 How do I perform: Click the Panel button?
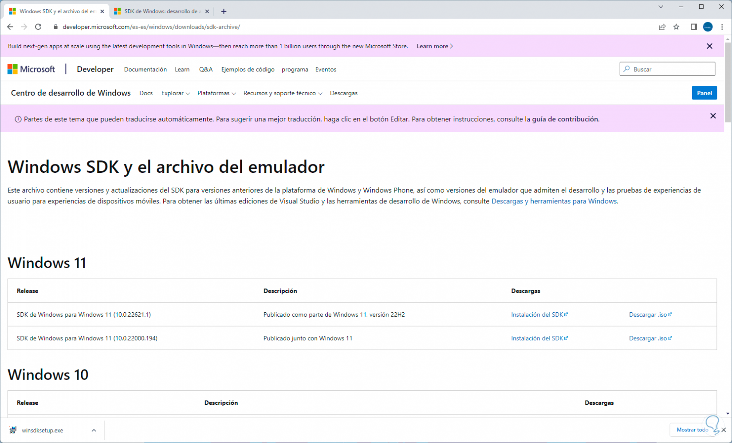704,93
